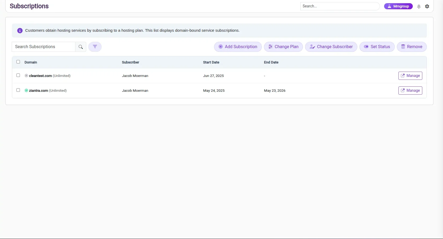Click the Subscriptions page title
Screen dimensions: 443x239
point(29,6)
